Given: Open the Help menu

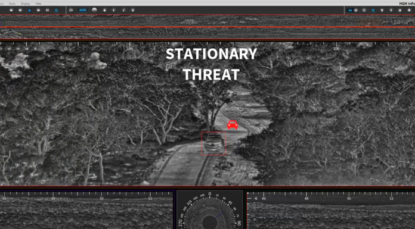Looking at the screenshot, I should pos(38,4).
